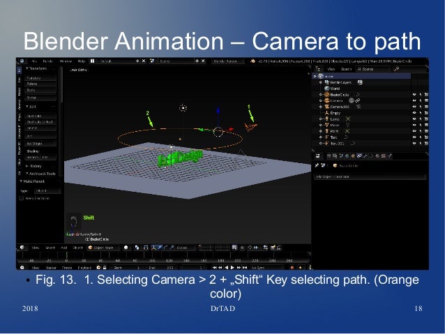Image resolution: width=445 pixels, height=334 pixels.
Task: Toggle visibility eye for Empty
Action: pos(414,113)
